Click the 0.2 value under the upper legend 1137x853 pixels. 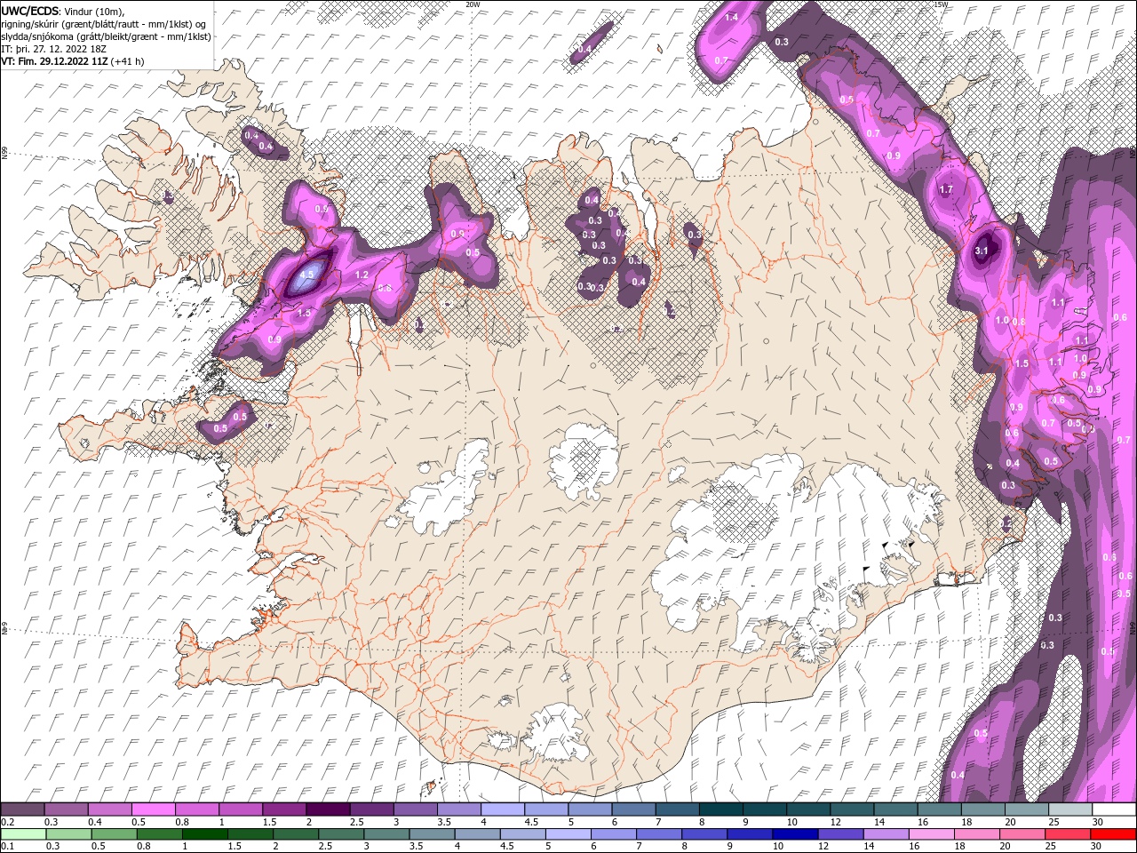(7, 822)
